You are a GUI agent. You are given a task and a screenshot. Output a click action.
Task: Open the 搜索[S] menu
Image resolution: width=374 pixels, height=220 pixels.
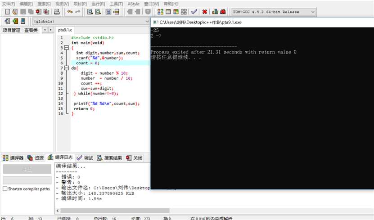[x=44, y=4]
